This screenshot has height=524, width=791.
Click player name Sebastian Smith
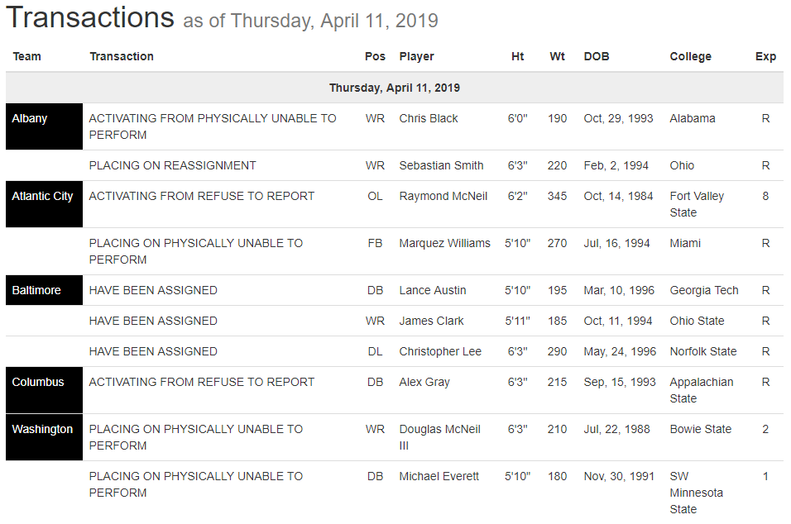click(441, 165)
